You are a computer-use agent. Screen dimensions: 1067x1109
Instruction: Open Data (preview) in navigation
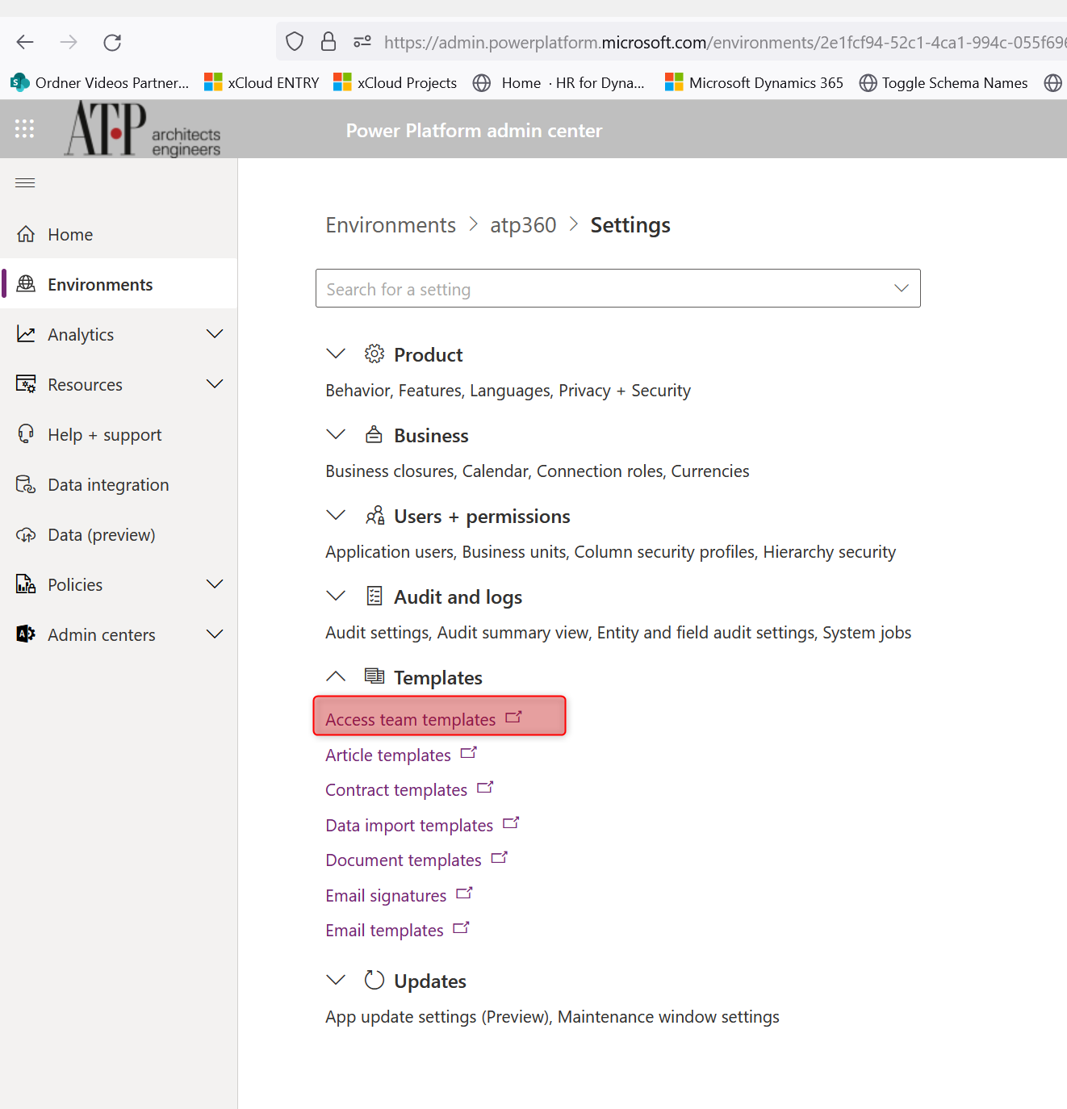pyautogui.click(x=119, y=534)
